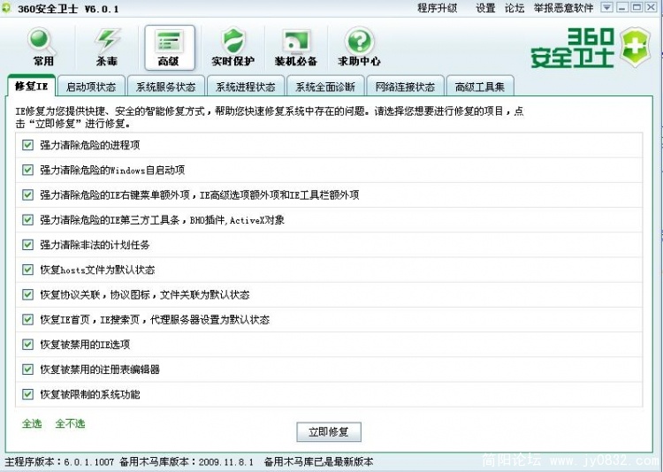Click the 强力清除非法的计划任务 label text

(x=95, y=245)
